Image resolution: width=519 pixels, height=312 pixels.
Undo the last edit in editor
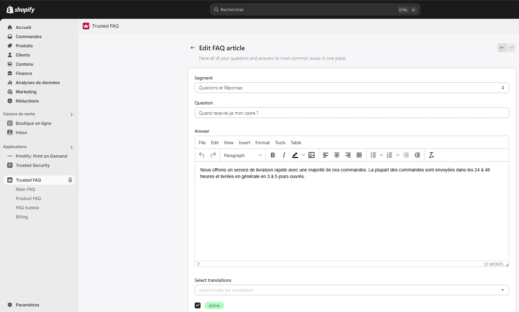pyautogui.click(x=202, y=155)
